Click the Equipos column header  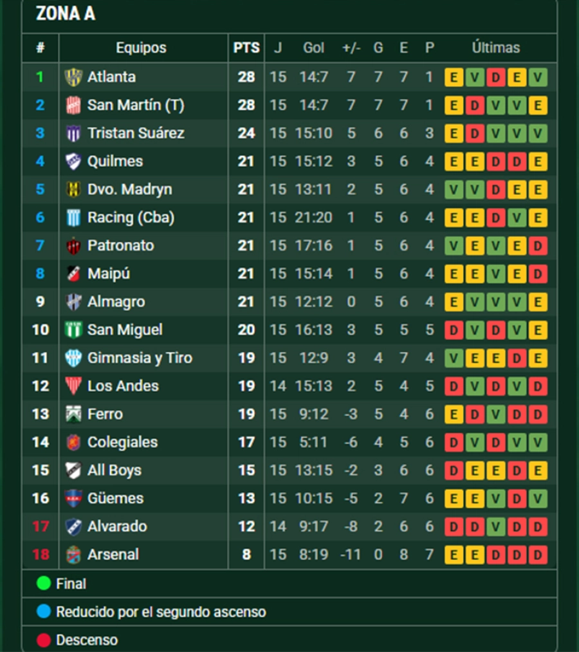tap(141, 48)
